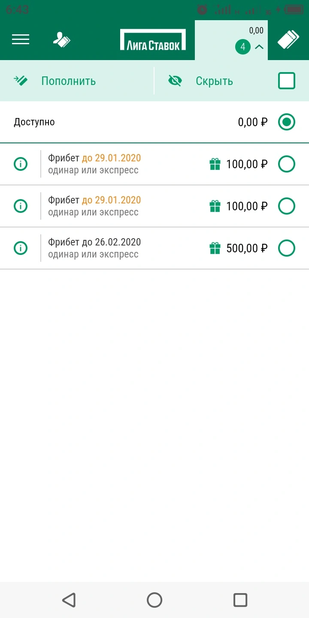Select the second 100,00 ₽ freebet radio button
Viewport: 309px width, 618px height.
[x=287, y=206]
